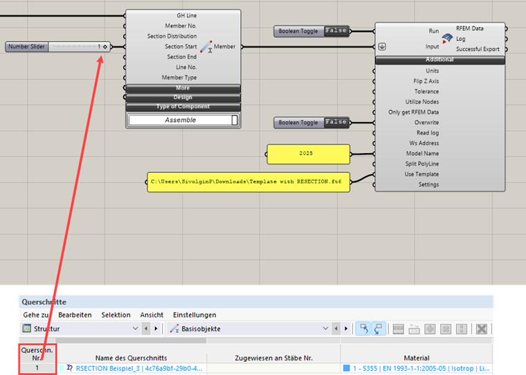This screenshot has width=526, height=375.
Task: Click the Model Name input label
Action: point(422,154)
